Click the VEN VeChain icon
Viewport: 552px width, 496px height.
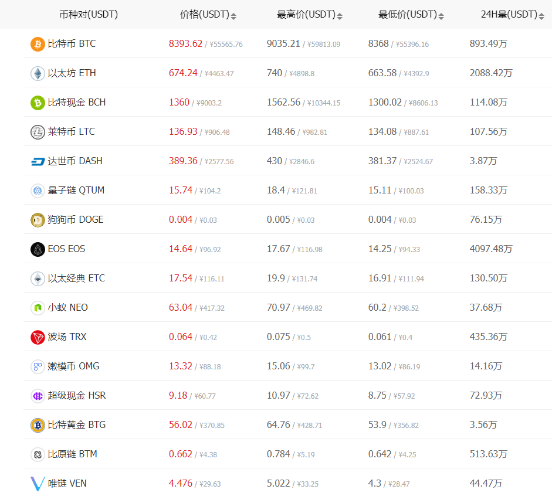coord(38,484)
